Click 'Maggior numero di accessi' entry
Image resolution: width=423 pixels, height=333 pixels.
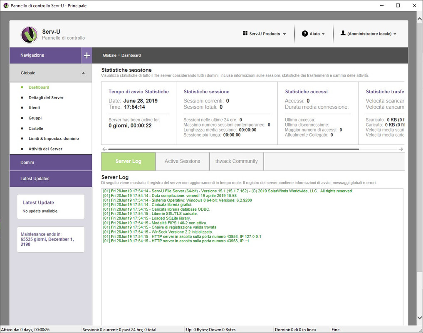coord(314,130)
